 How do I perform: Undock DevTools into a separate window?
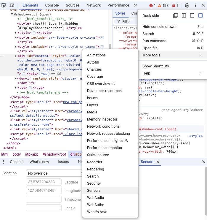pyautogui.click(x=176, y=15)
